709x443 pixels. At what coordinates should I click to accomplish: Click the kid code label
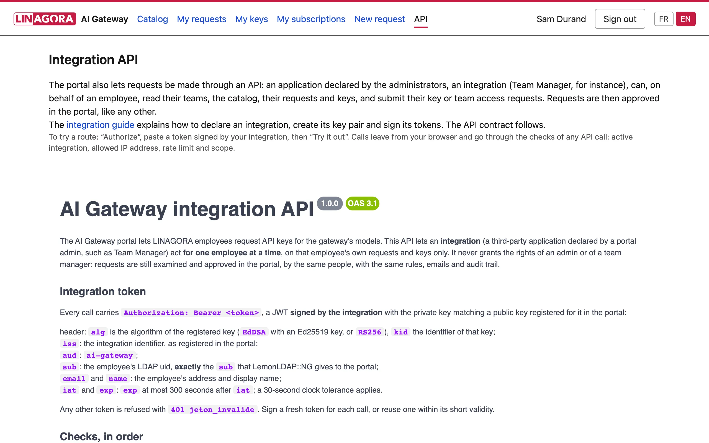(x=400, y=332)
